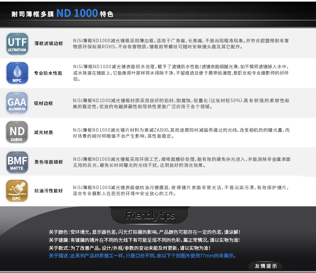Click the 铝材边框 label
The image size is (316, 273).
(x=44, y=103)
